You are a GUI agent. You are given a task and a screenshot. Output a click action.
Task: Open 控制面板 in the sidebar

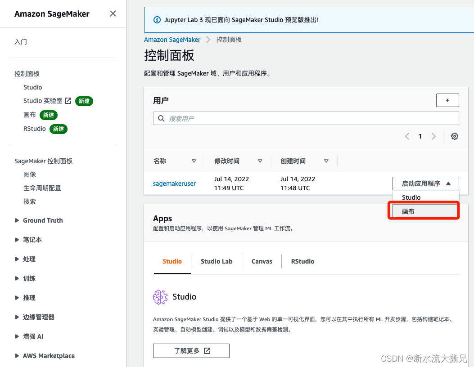[27, 74]
